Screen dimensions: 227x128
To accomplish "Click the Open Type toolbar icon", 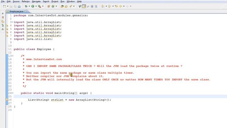I will point(62,6).
